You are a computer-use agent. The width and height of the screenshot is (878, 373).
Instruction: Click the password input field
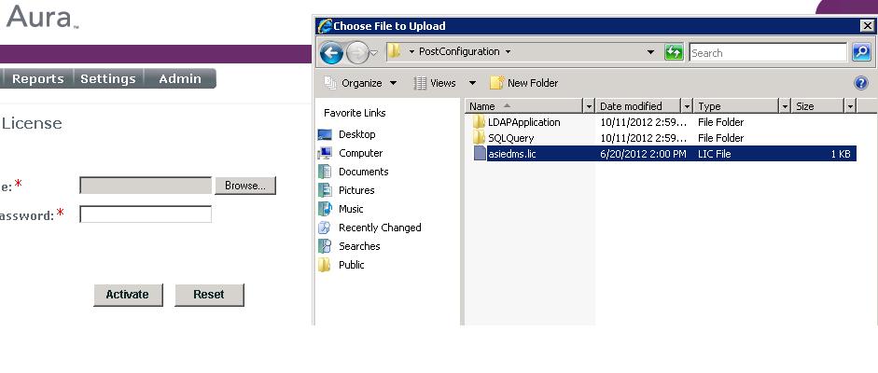146,214
